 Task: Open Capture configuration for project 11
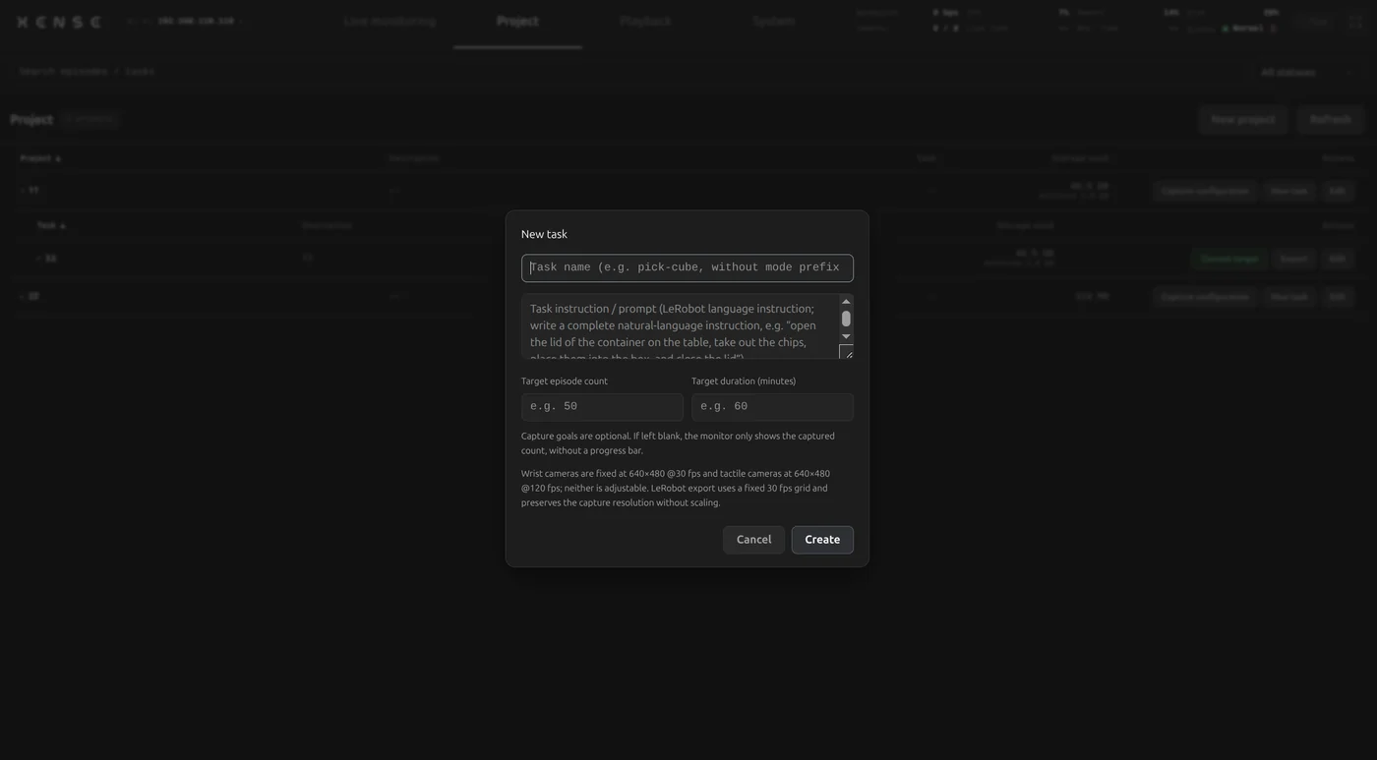pyautogui.click(x=1205, y=191)
